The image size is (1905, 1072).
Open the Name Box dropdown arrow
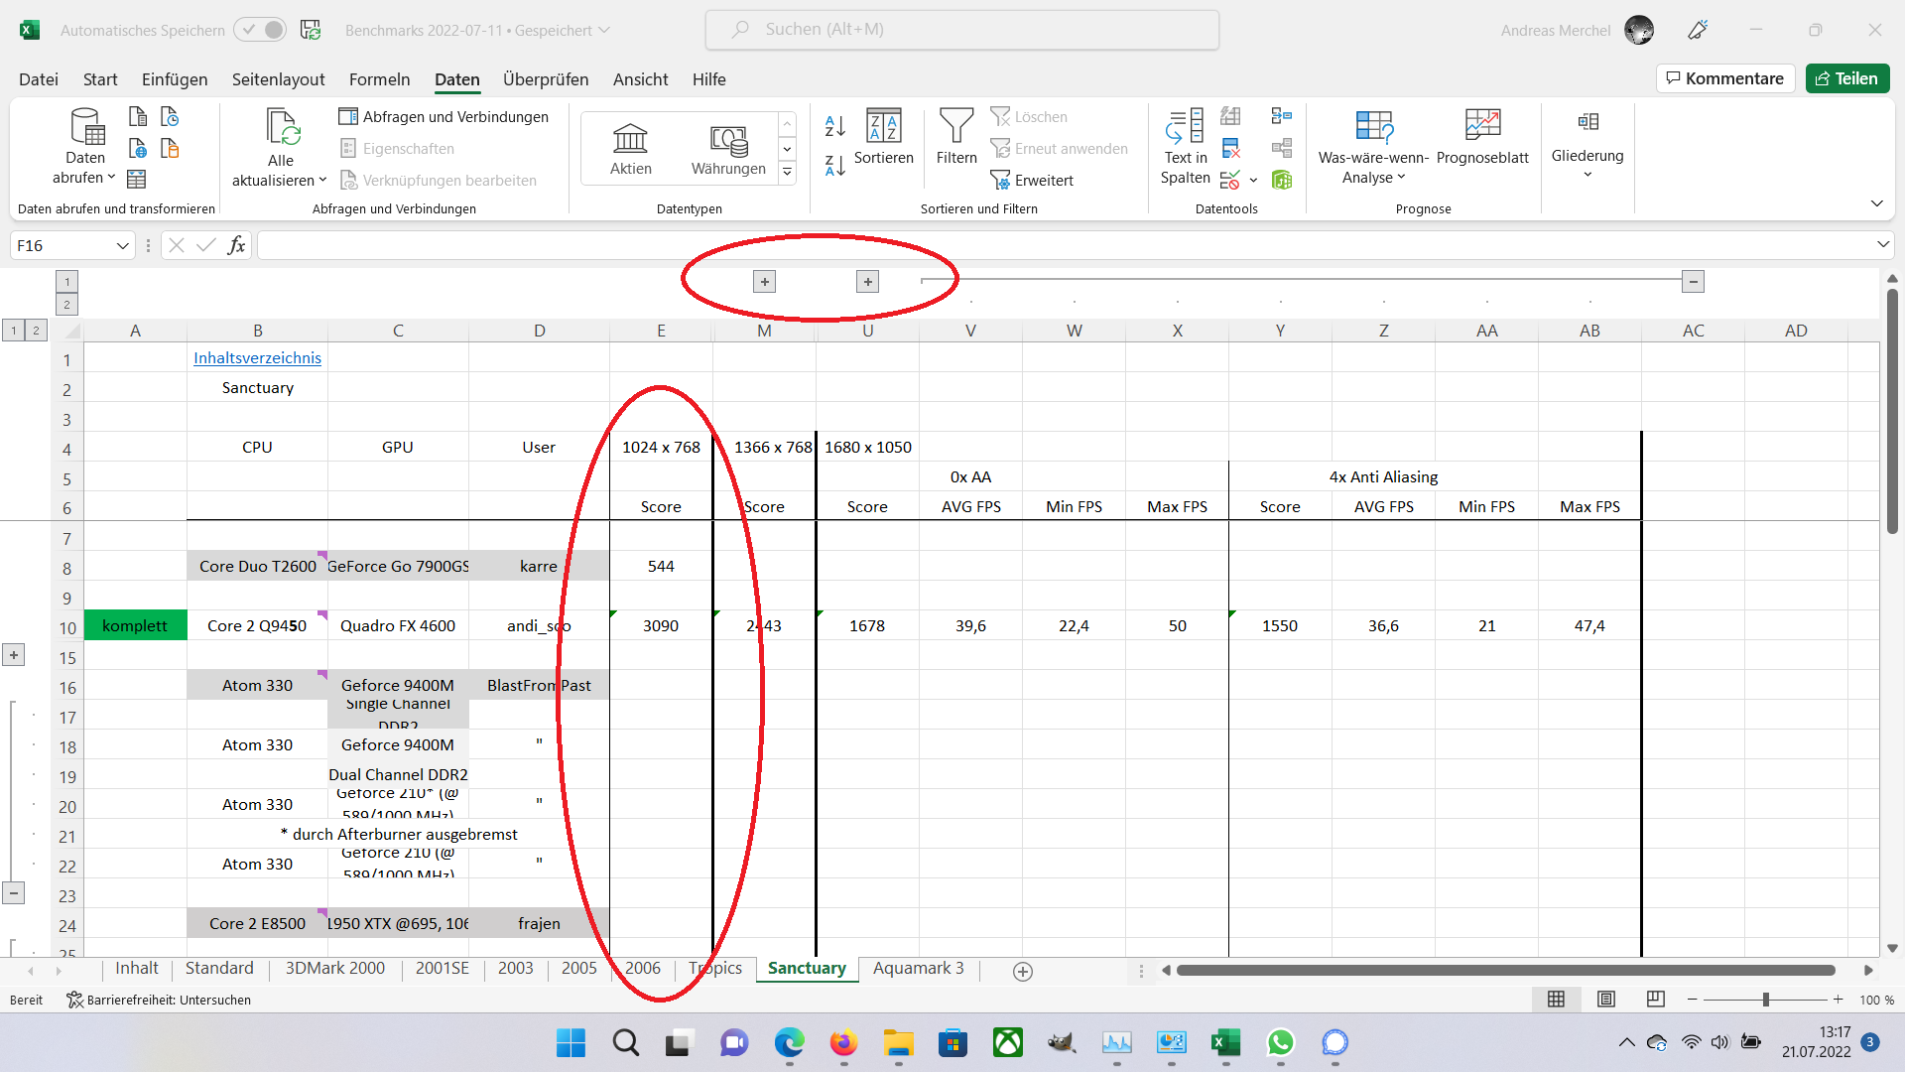pyautogui.click(x=122, y=245)
